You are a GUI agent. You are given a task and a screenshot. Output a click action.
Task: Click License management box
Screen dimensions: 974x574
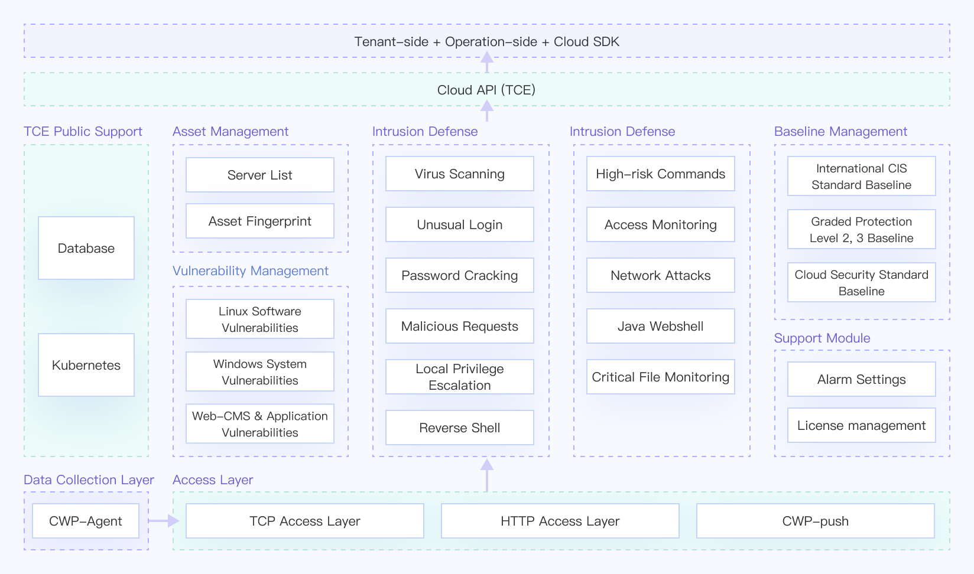coord(862,425)
